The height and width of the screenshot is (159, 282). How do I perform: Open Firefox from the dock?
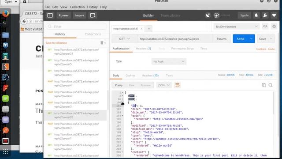(x=5, y=14)
